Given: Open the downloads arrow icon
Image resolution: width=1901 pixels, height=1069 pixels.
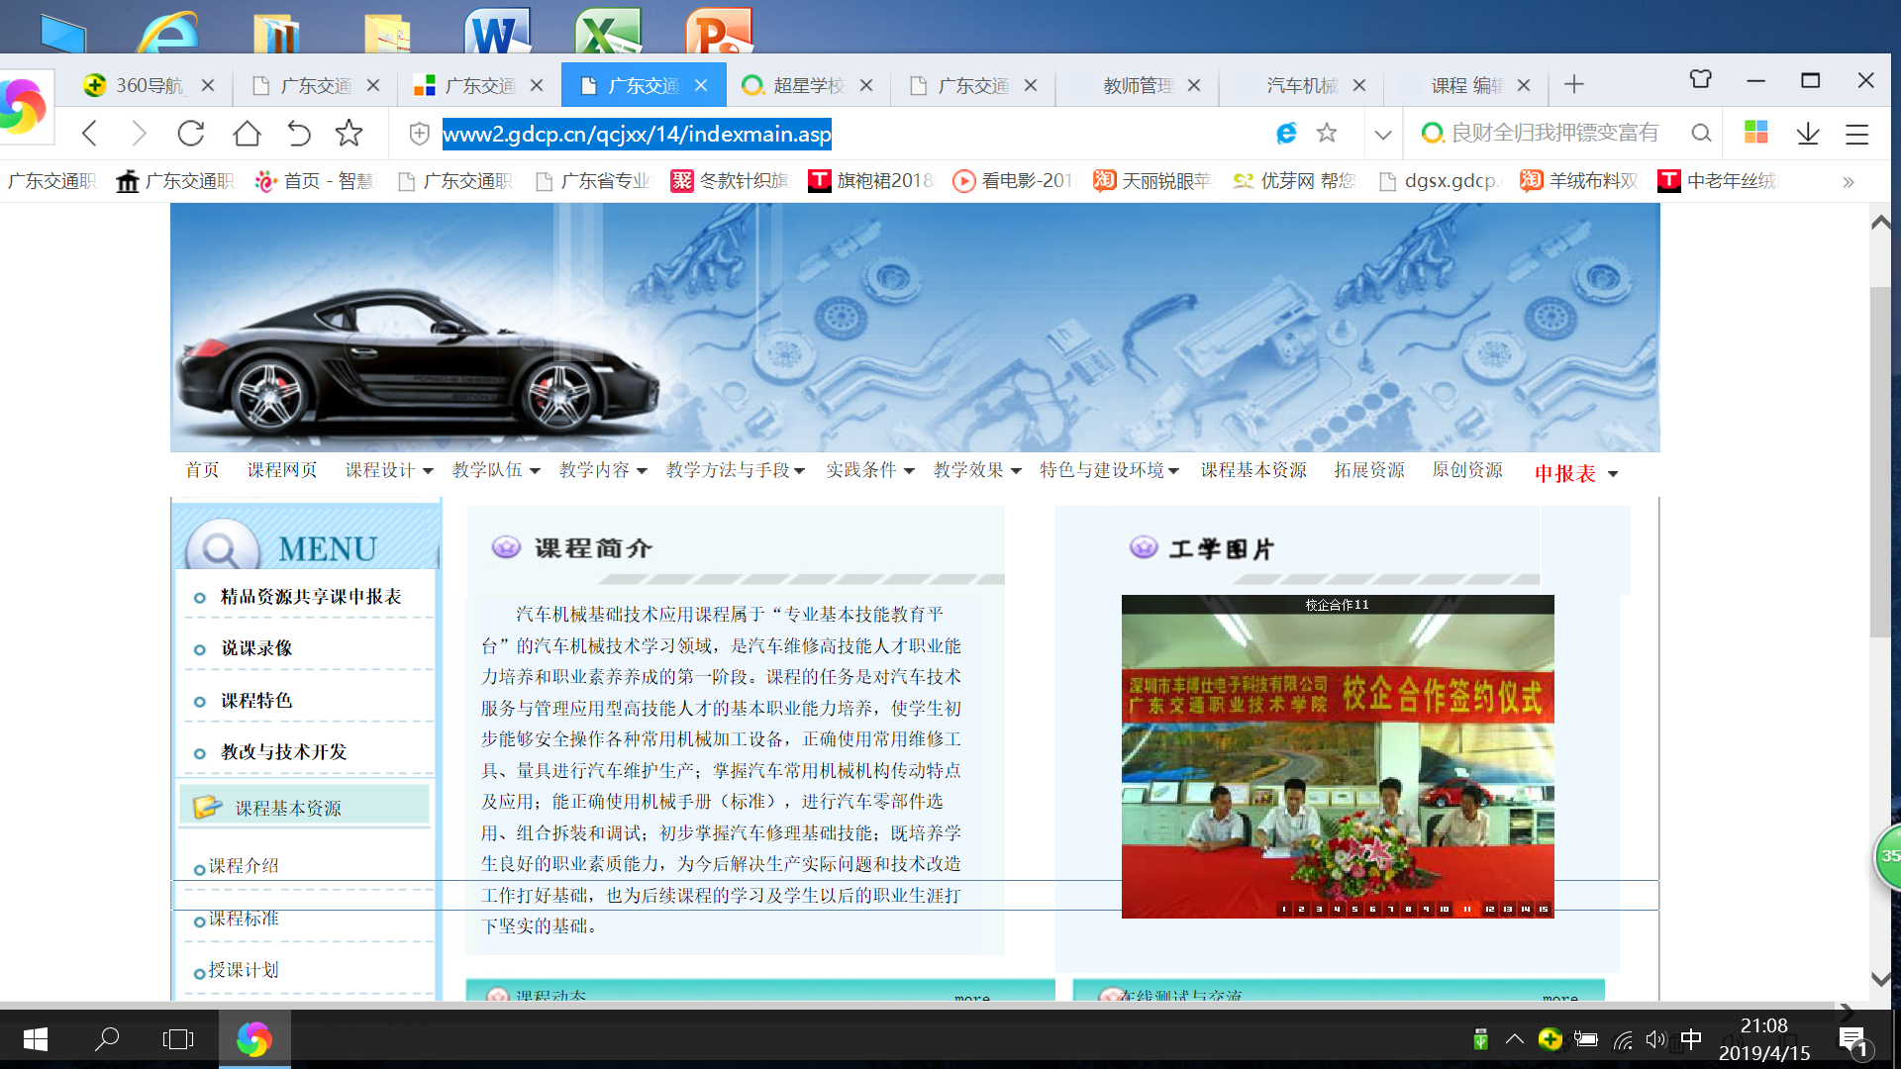Looking at the screenshot, I should (x=1808, y=134).
